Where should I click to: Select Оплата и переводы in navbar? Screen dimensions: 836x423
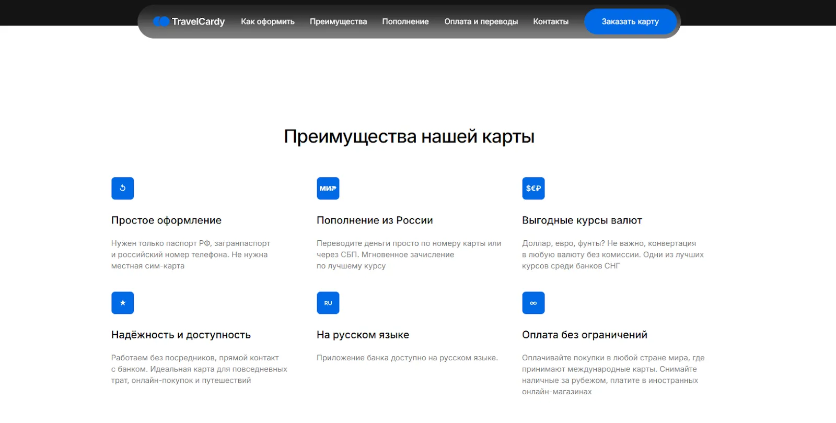pos(481,21)
